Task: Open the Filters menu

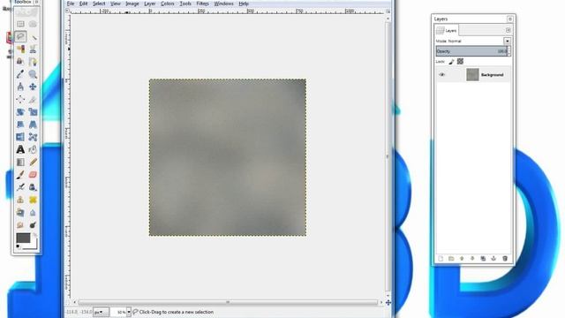Action: point(202,4)
